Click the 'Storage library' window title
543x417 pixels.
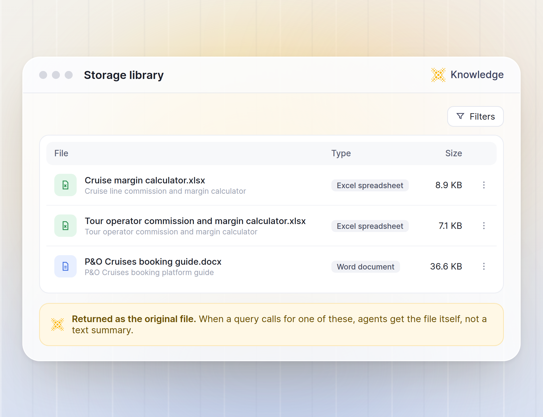[x=124, y=75]
